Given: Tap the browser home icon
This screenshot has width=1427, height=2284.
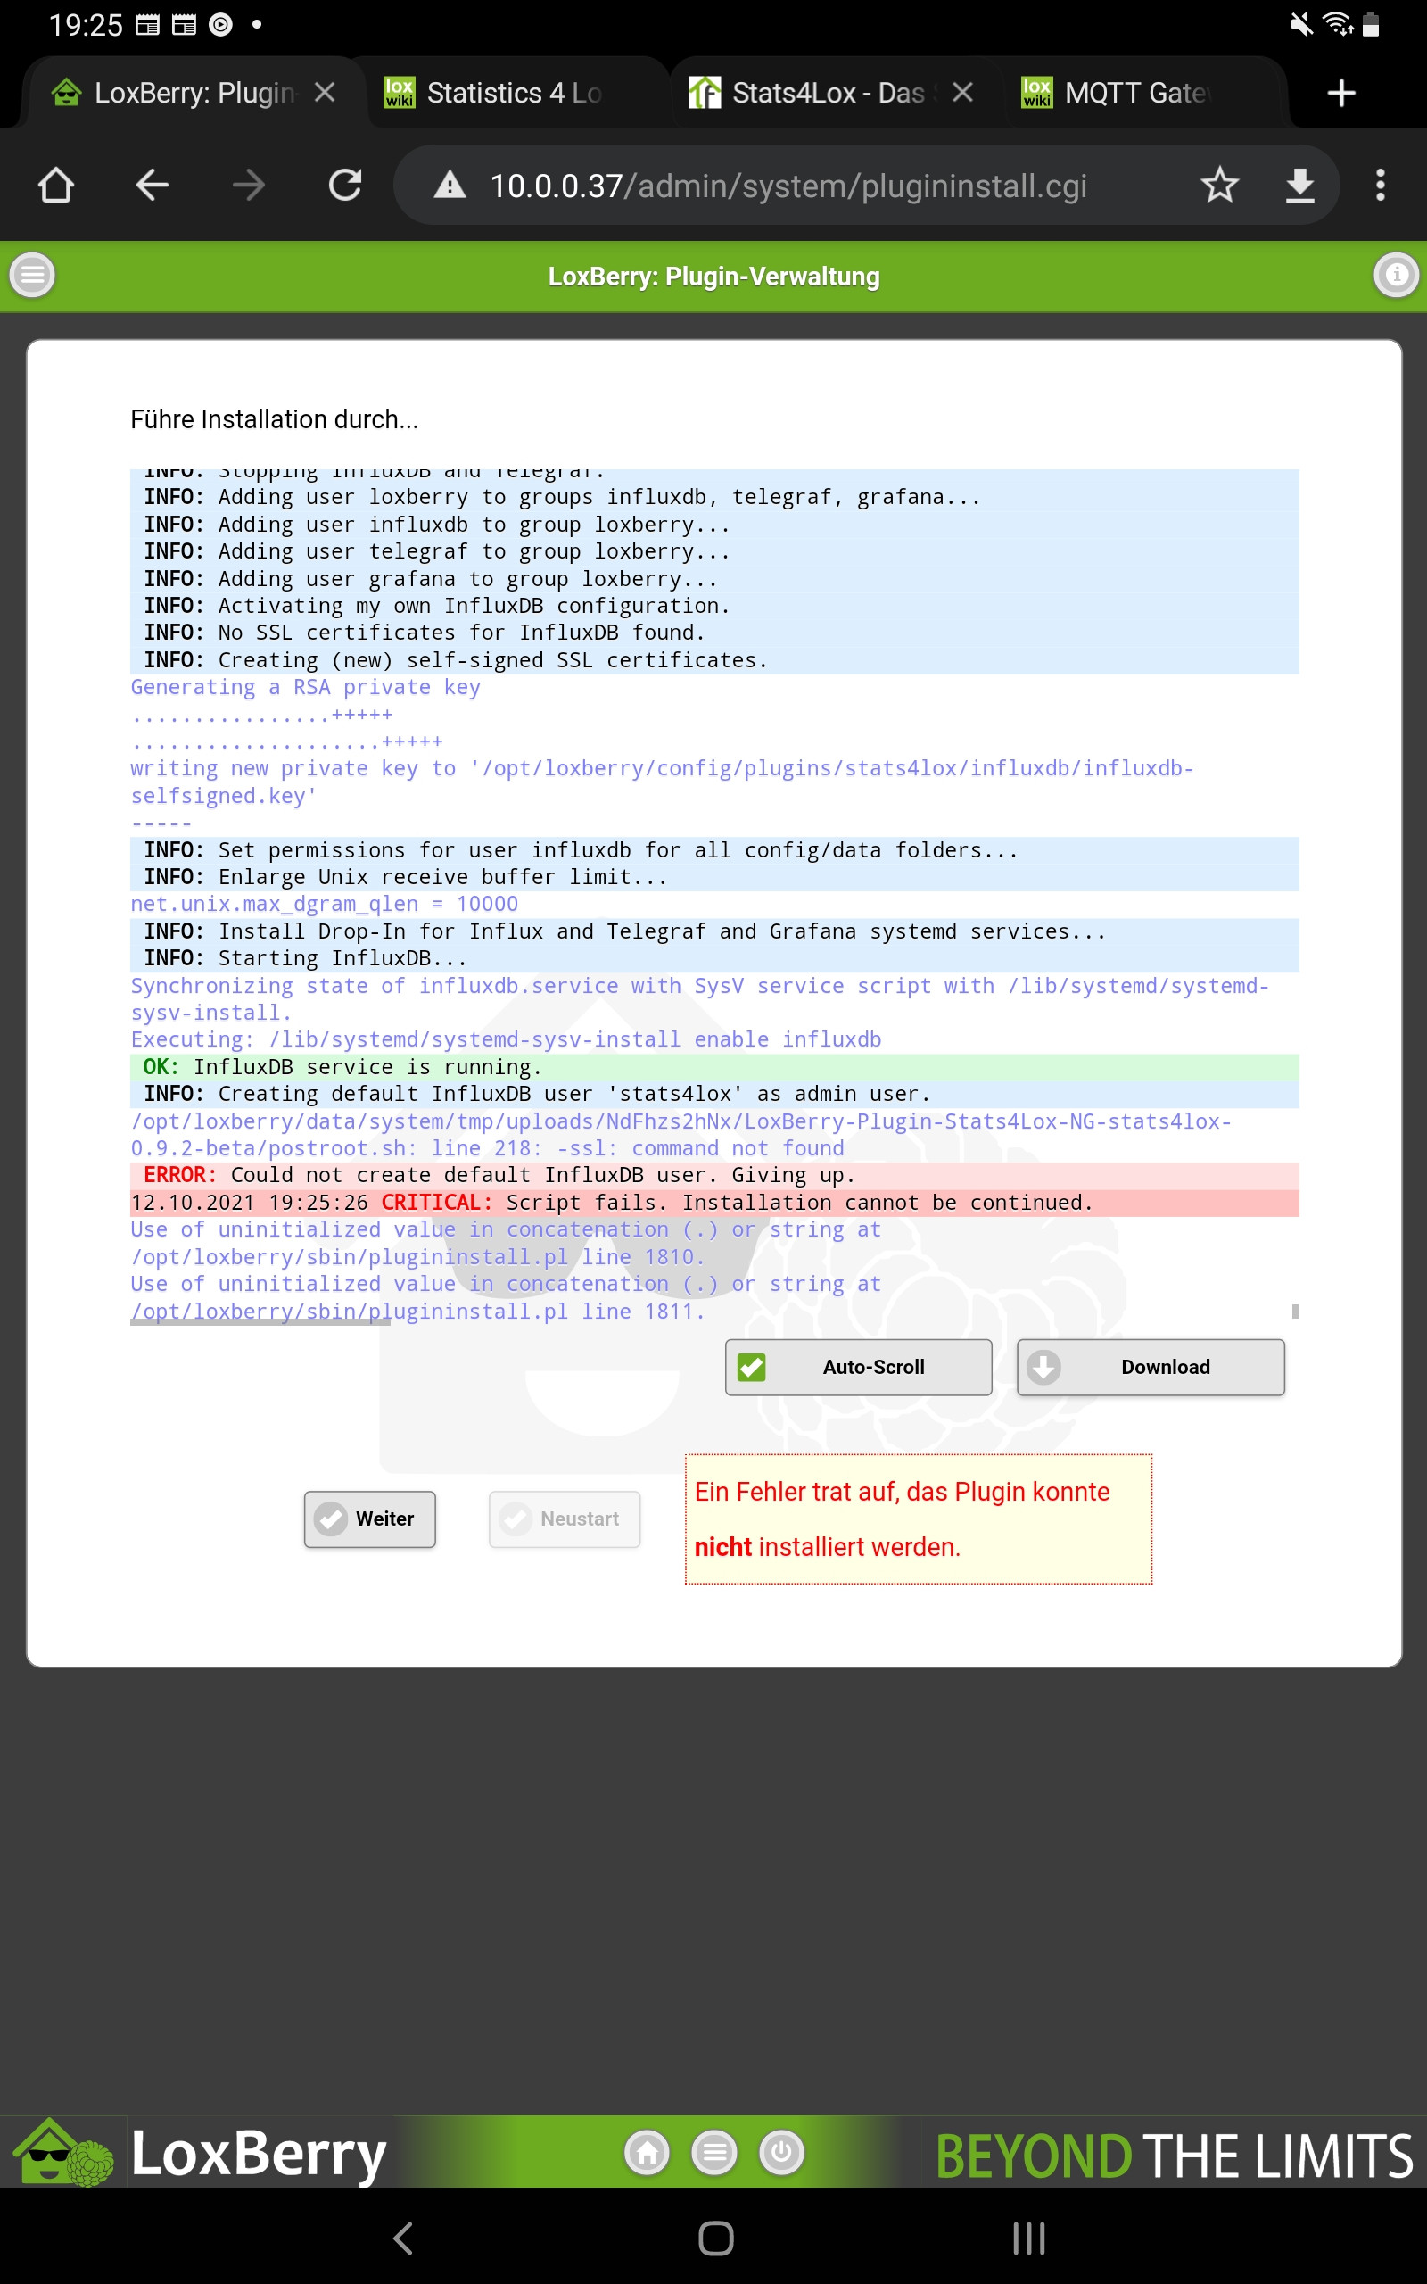Looking at the screenshot, I should tap(55, 185).
